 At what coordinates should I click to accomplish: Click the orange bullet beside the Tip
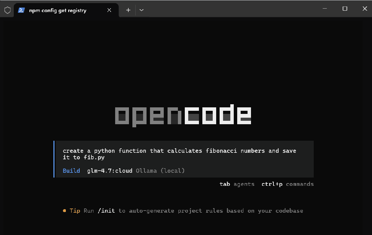64,211
